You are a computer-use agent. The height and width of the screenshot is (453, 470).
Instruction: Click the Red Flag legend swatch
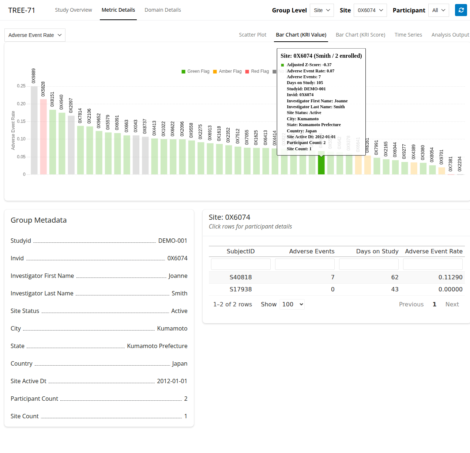point(247,72)
